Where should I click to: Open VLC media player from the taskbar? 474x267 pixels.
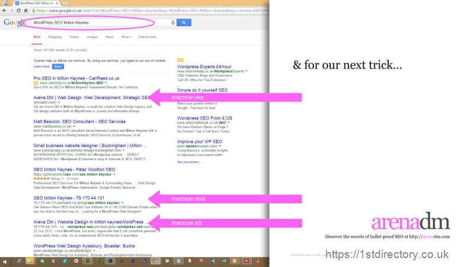(x=258, y=261)
